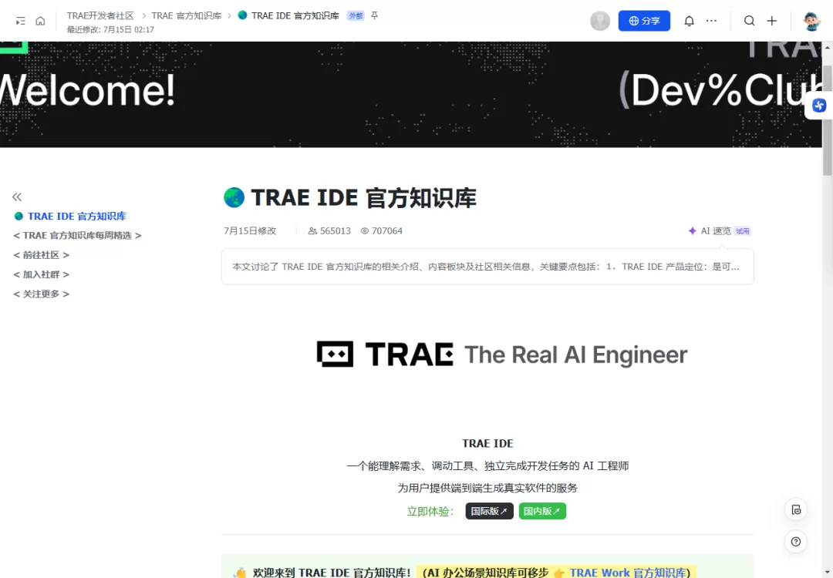The height and width of the screenshot is (578, 833).
Task: Create new document with plus icon
Action: point(772,21)
